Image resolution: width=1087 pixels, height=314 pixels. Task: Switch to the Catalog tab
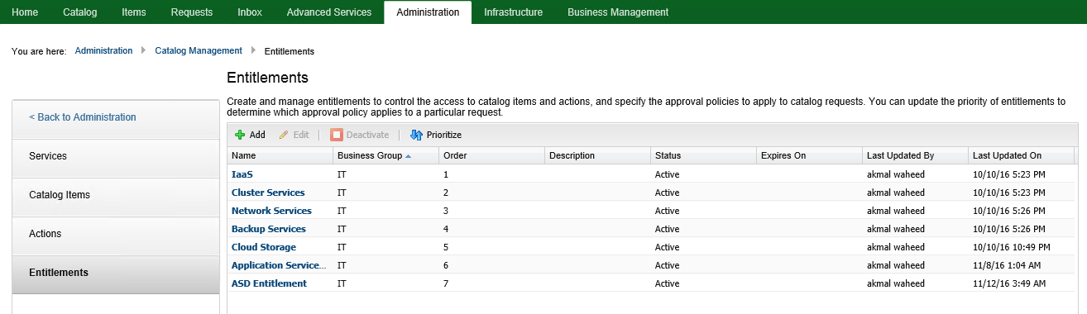80,12
